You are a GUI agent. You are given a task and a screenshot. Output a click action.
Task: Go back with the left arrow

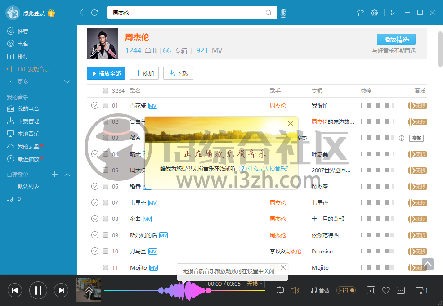82,13
